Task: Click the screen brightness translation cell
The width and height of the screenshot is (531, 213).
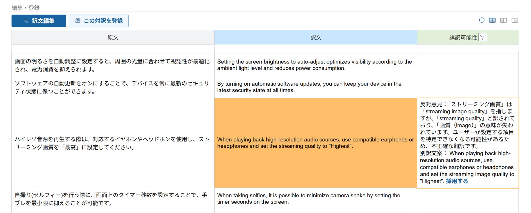Action: [x=316, y=65]
